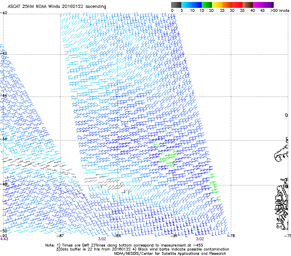Click the '40' legend tick label
This screenshot has width=291, height=256.
point(252,11)
